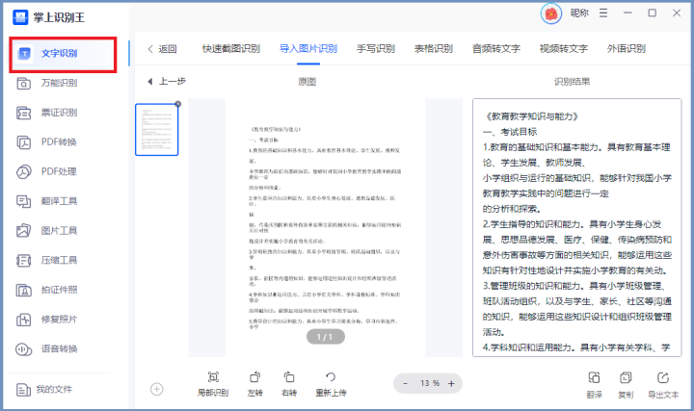Select the page 1 thumbnail

point(157,130)
